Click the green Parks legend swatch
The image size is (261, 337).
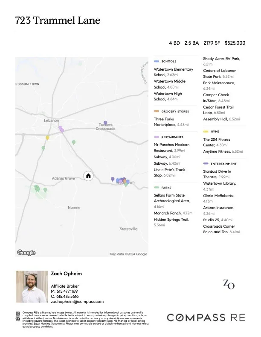[x=157, y=187]
